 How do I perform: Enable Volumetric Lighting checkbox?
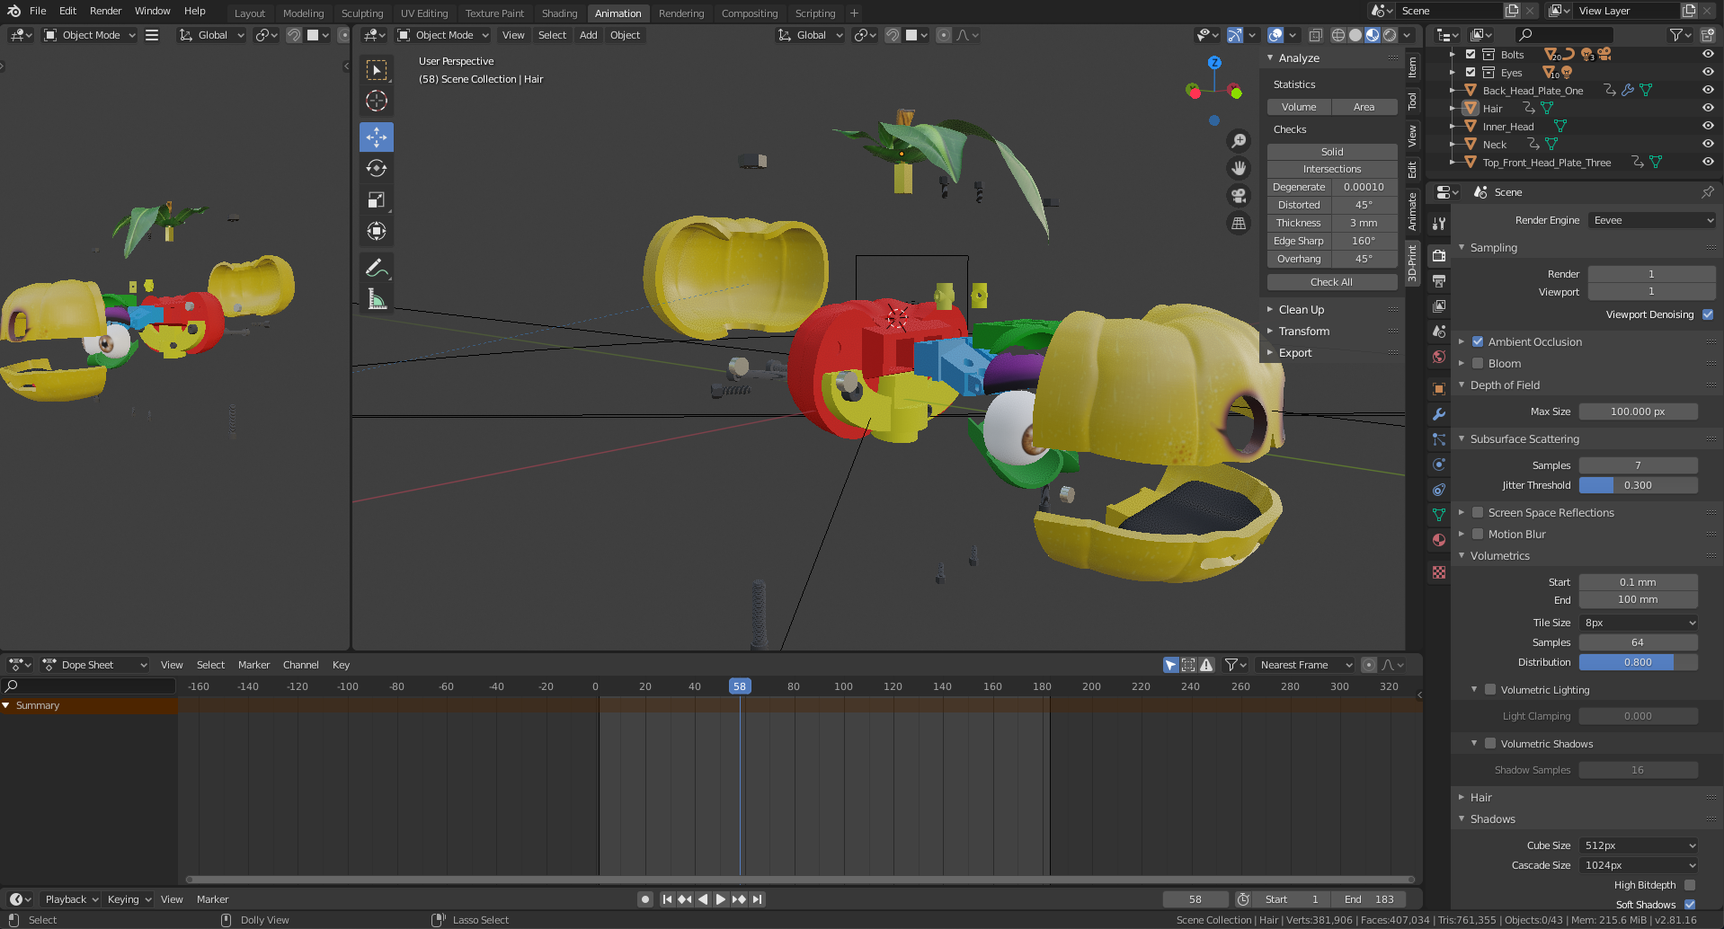coord(1490,689)
